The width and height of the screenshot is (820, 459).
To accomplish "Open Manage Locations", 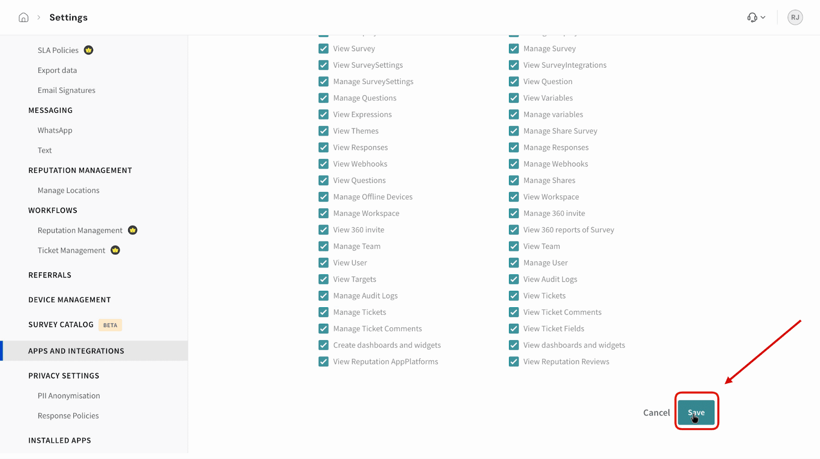I will tap(68, 190).
